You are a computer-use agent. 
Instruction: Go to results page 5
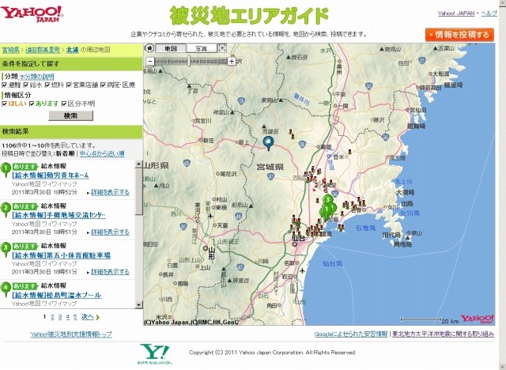pos(75,317)
